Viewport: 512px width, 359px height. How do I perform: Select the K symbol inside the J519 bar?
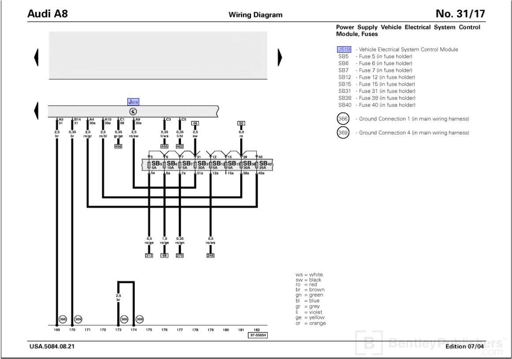click(132, 111)
